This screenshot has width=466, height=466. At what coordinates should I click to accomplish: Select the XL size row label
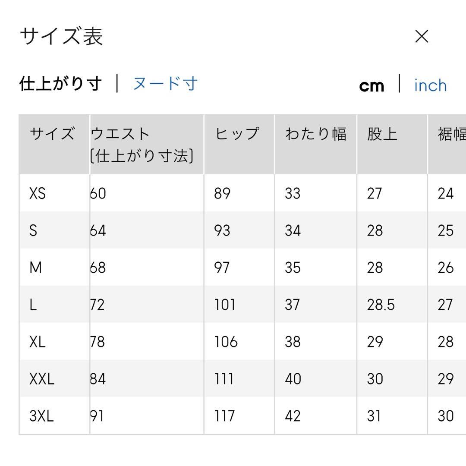point(38,342)
